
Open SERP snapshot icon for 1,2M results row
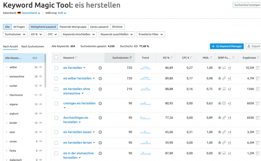click(x=258, y=153)
